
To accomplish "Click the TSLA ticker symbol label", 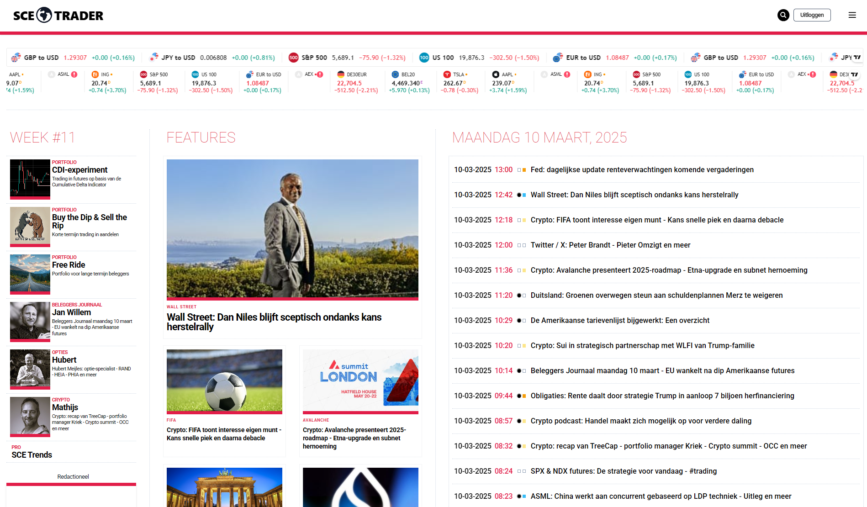I will click(459, 74).
